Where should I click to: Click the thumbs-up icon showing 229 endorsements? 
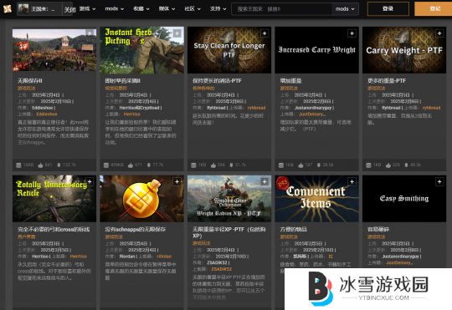click(388, 165)
